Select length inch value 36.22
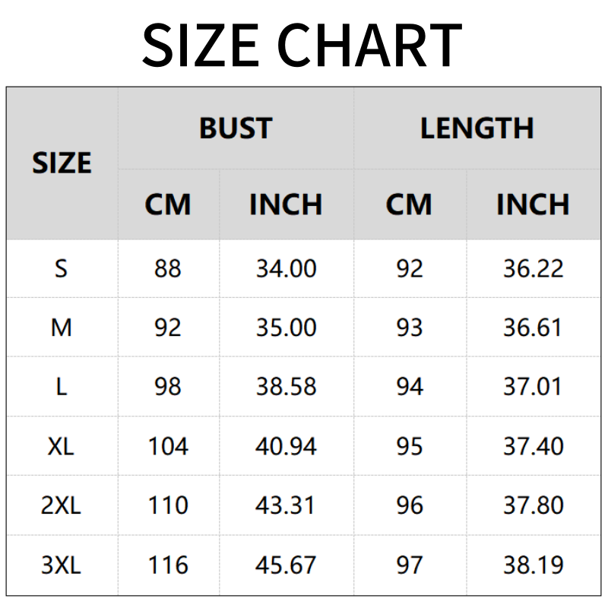 pyautogui.click(x=533, y=268)
